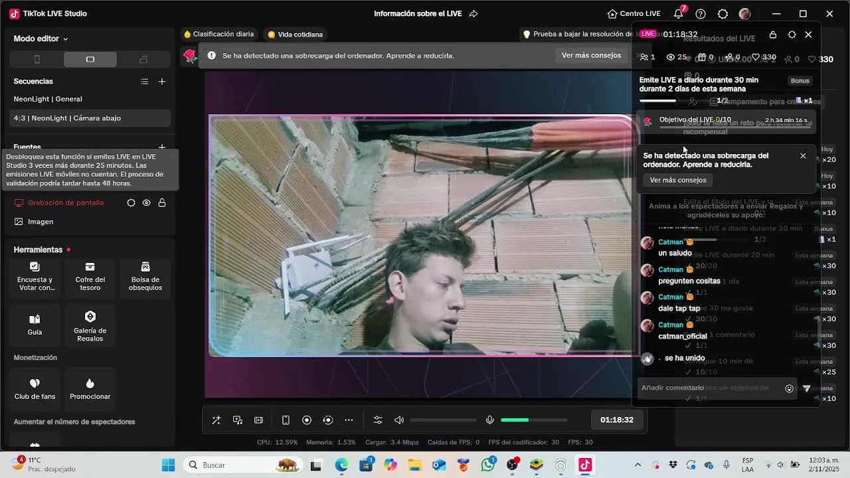
Task: Add a new sequence with plus icon
Action: click(x=162, y=82)
